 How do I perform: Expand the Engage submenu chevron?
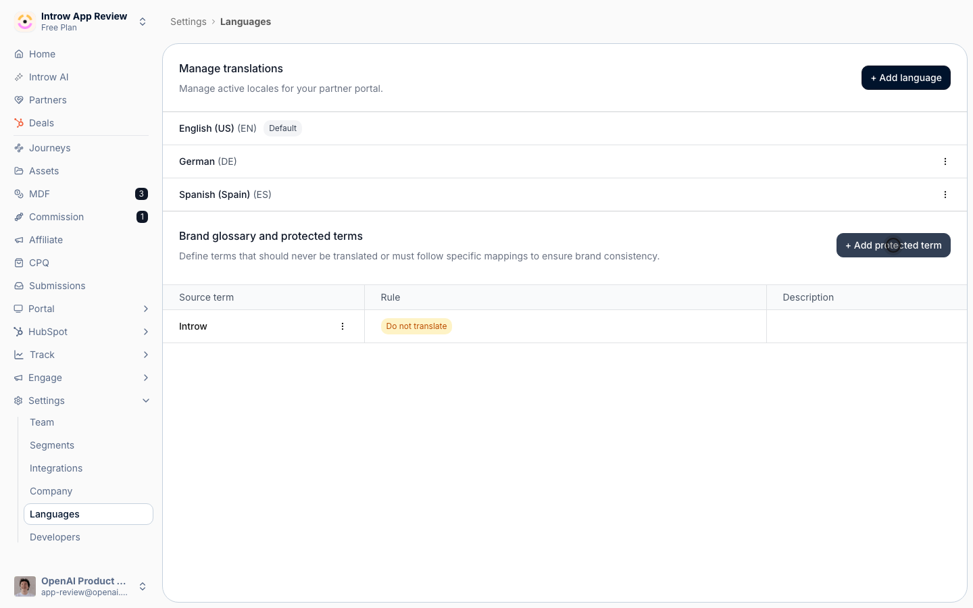[x=146, y=378]
